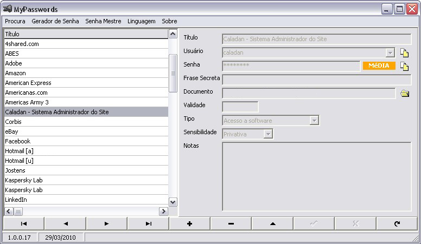Copy Usuário value to clipboard icon
The height and width of the screenshot is (244, 421).
(404, 53)
